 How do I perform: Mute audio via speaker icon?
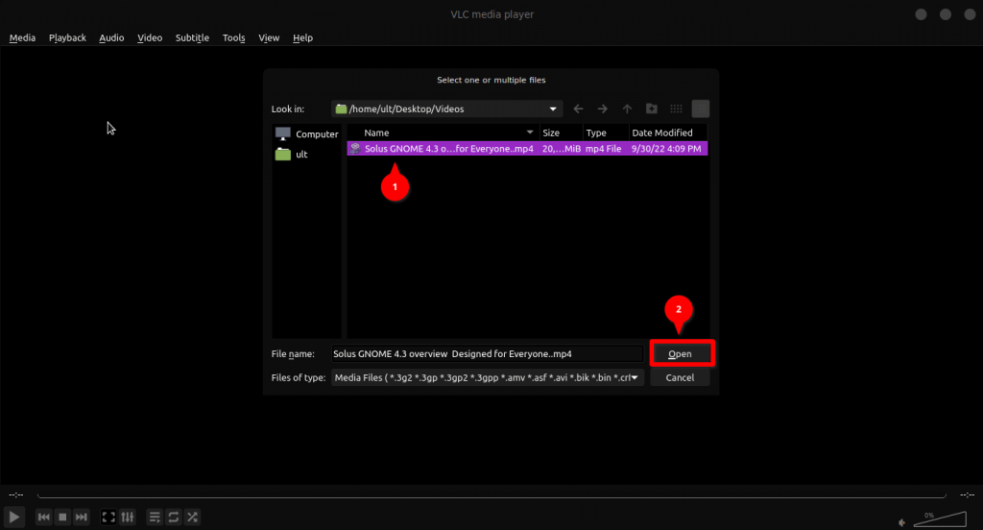(901, 522)
